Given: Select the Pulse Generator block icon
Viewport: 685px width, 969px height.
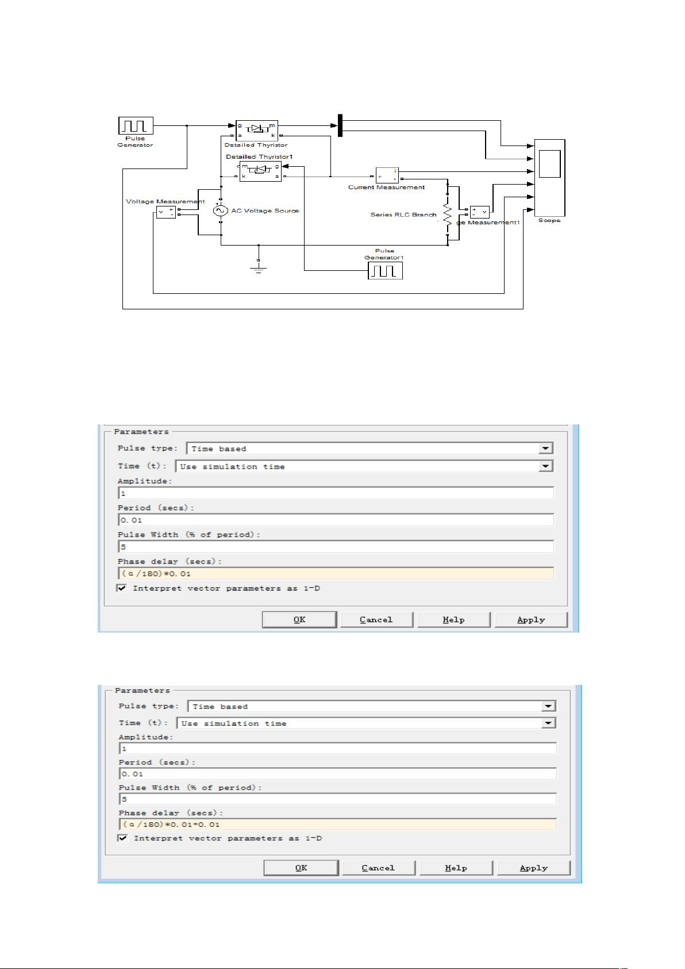Looking at the screenshot, I should pos(136,125).
